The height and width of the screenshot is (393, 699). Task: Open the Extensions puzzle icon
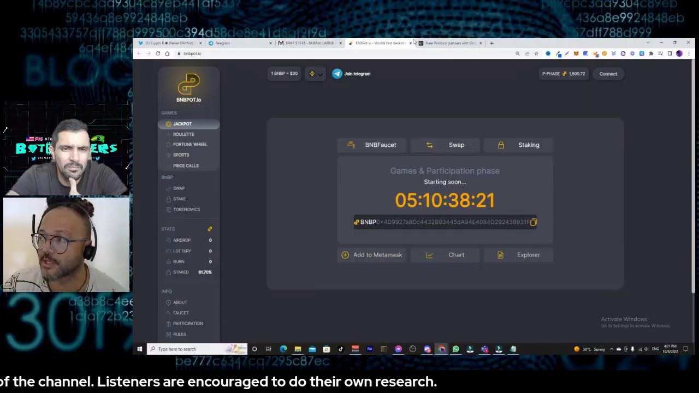click(651, 53)
